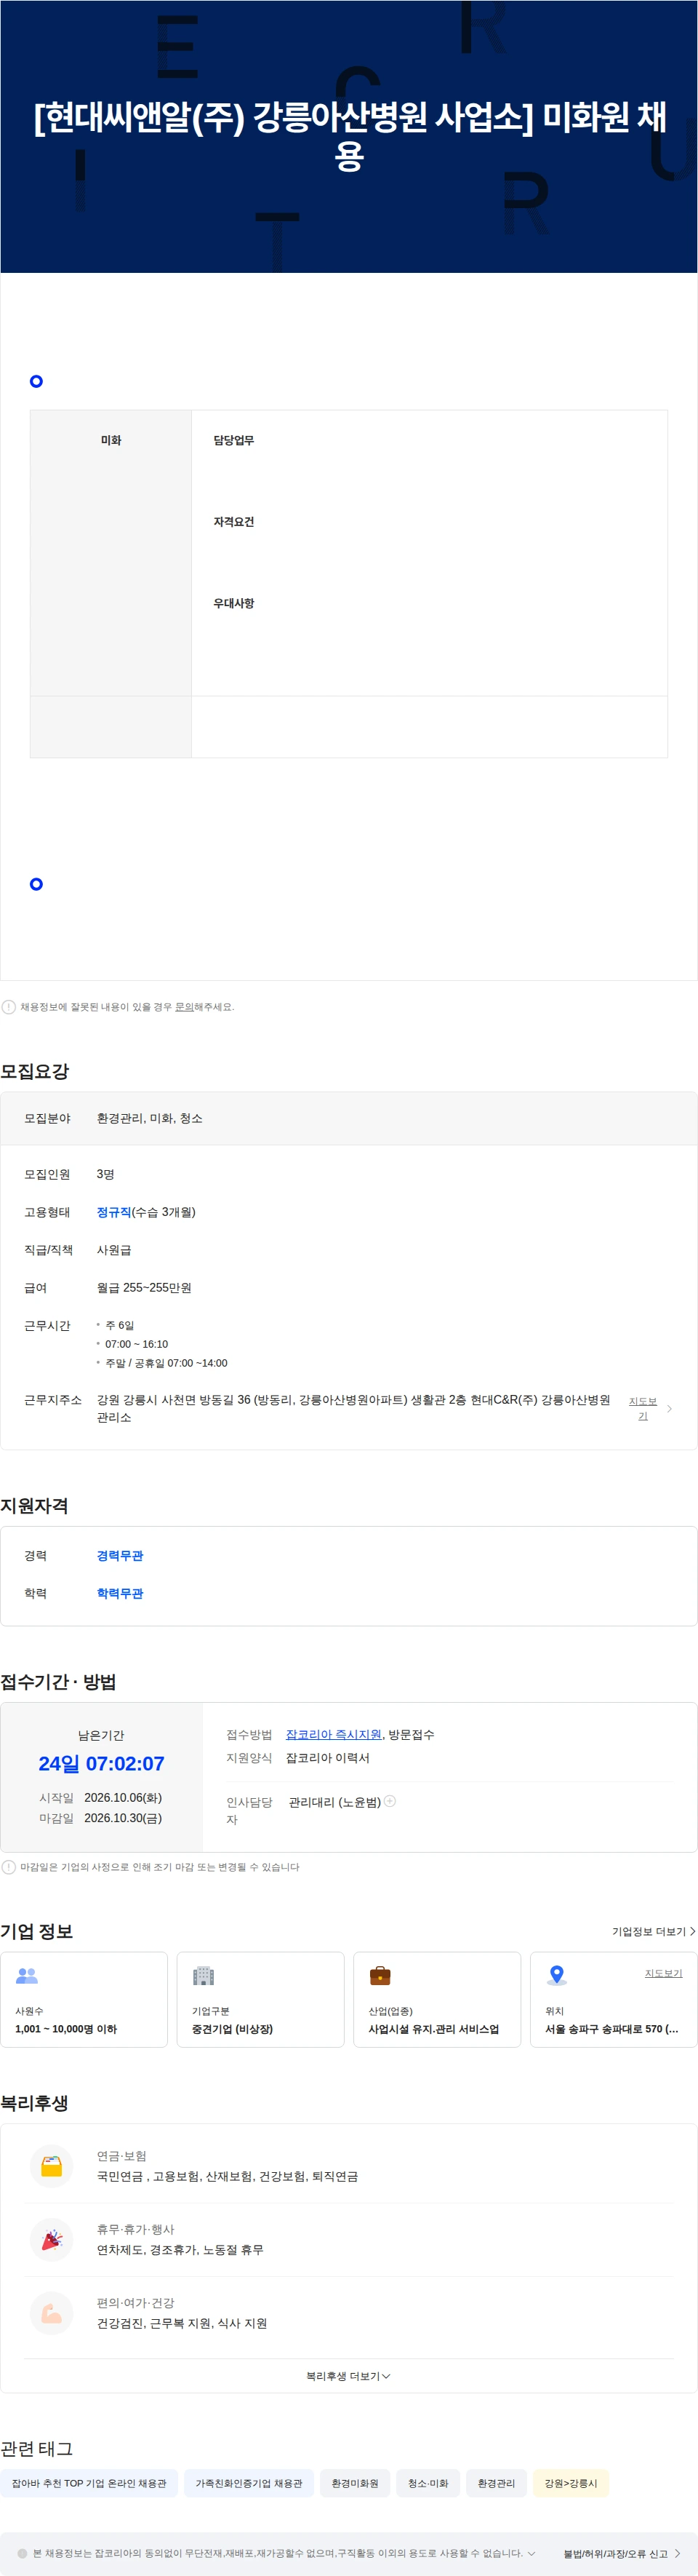Screen dimensions: 698x2576
Task: Click the info icon beside 마감일 notice
Action: (x=9, y=1867)
